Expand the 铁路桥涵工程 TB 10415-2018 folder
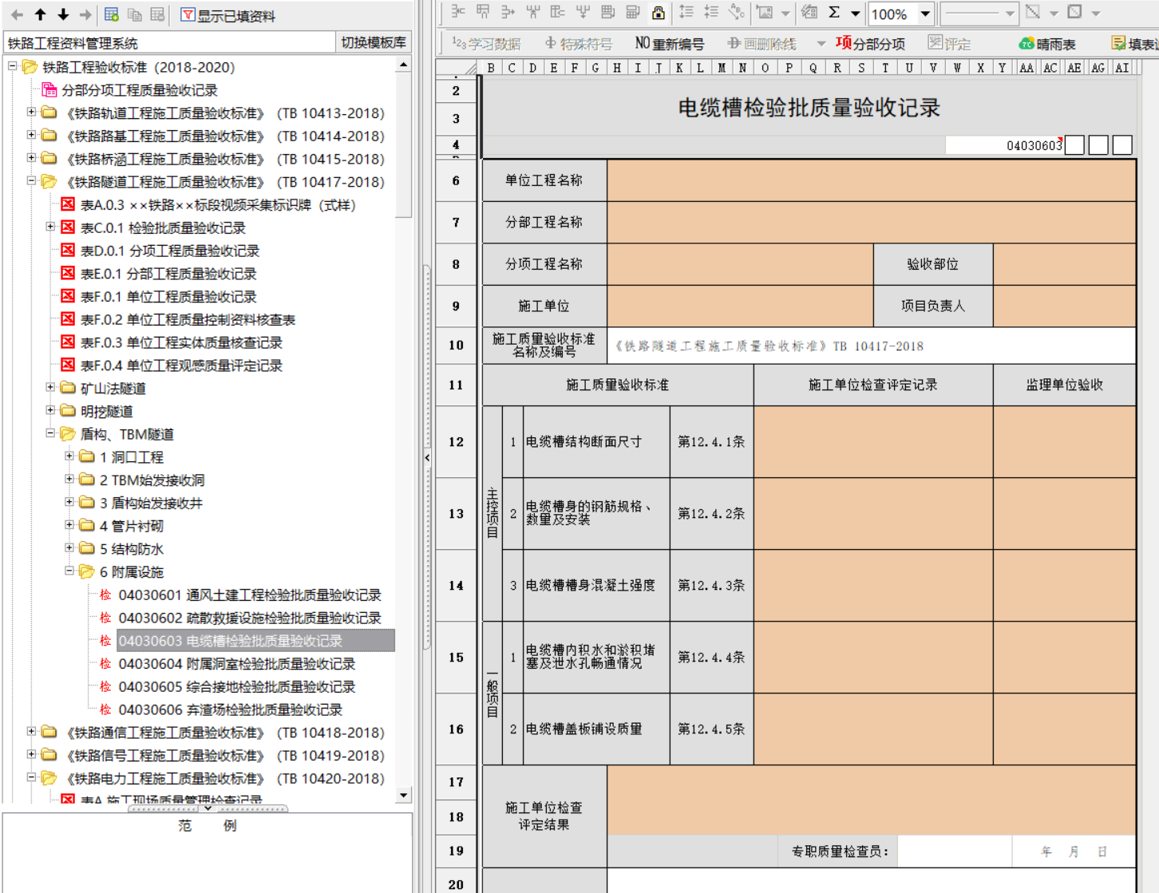The image size is (1159, 893). [31, 158]
